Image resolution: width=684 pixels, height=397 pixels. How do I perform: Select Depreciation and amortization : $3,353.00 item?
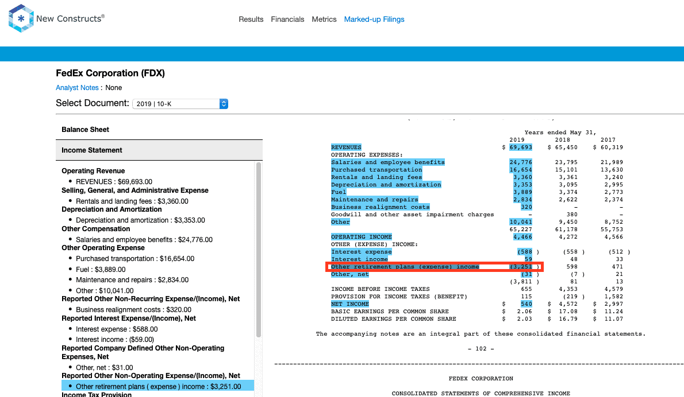coord(140,220)
